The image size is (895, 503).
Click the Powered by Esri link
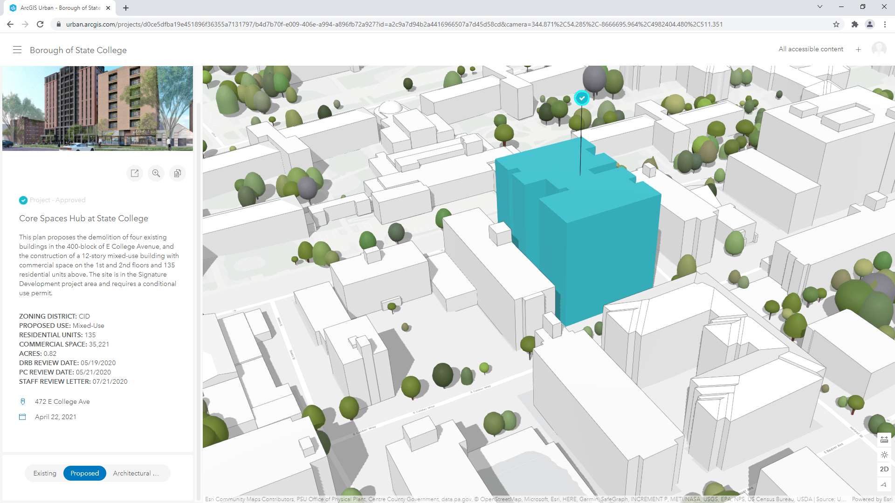(872, 499)
